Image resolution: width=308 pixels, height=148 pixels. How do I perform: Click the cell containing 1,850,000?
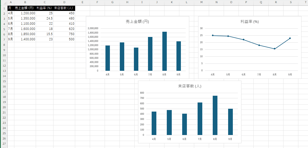[25, 34]
